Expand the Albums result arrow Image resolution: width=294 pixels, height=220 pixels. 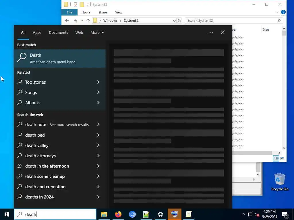click(98, 103)
